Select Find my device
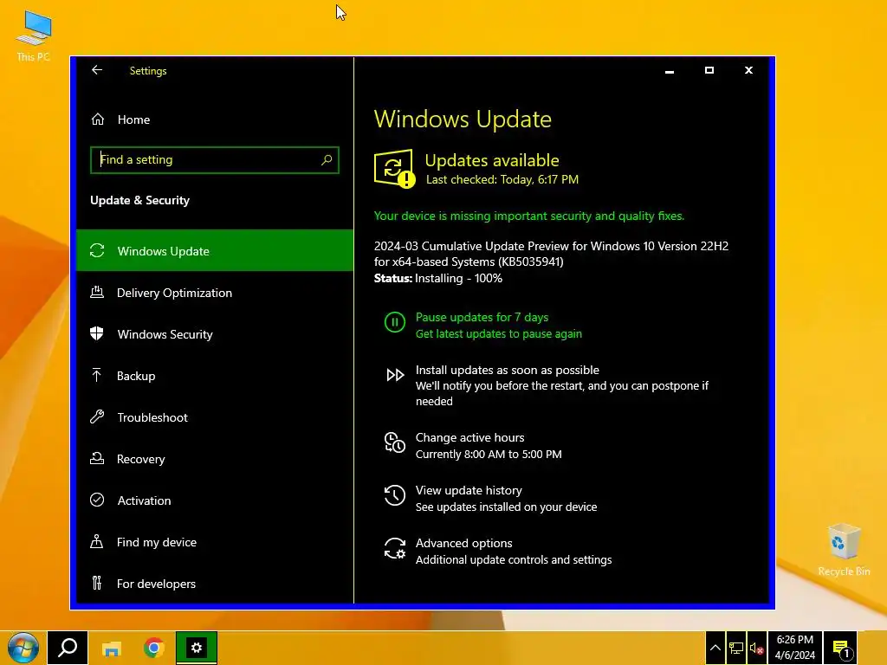Viewport: 887px width, 665px height. [215, 542]
